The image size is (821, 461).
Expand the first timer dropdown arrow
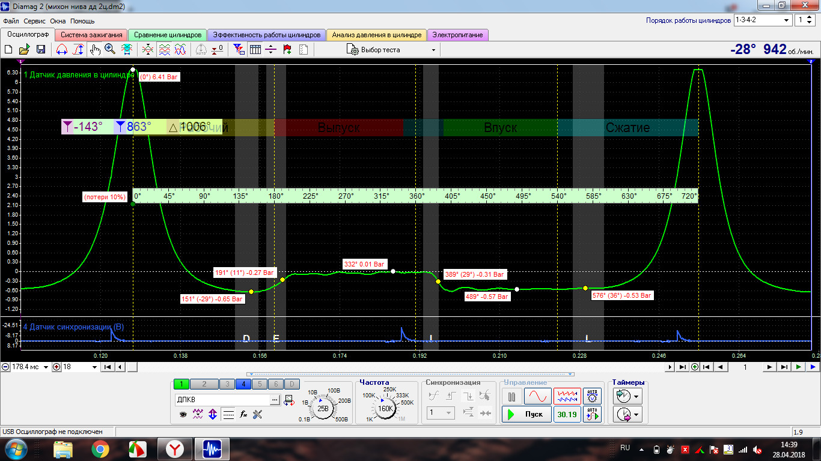tap(636, 396)
